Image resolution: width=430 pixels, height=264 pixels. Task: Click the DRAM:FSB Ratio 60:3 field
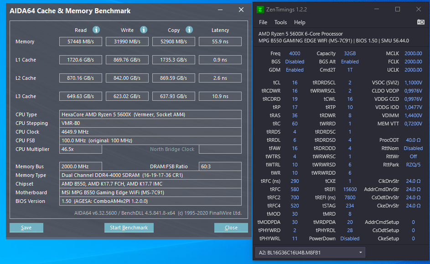pos(220,166)
